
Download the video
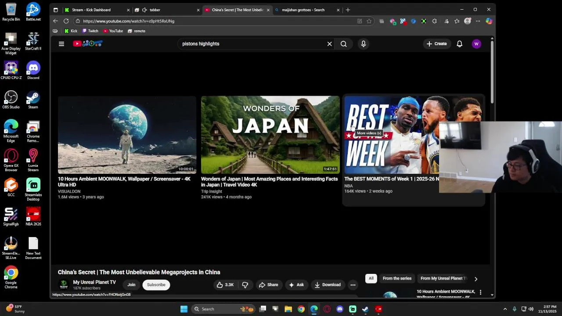coord(327,285)
